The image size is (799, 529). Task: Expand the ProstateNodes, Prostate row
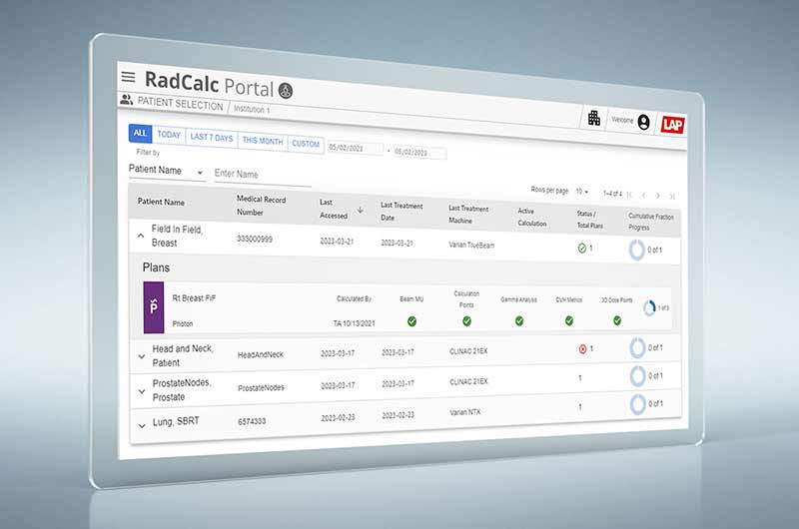[x=142, y=391]
